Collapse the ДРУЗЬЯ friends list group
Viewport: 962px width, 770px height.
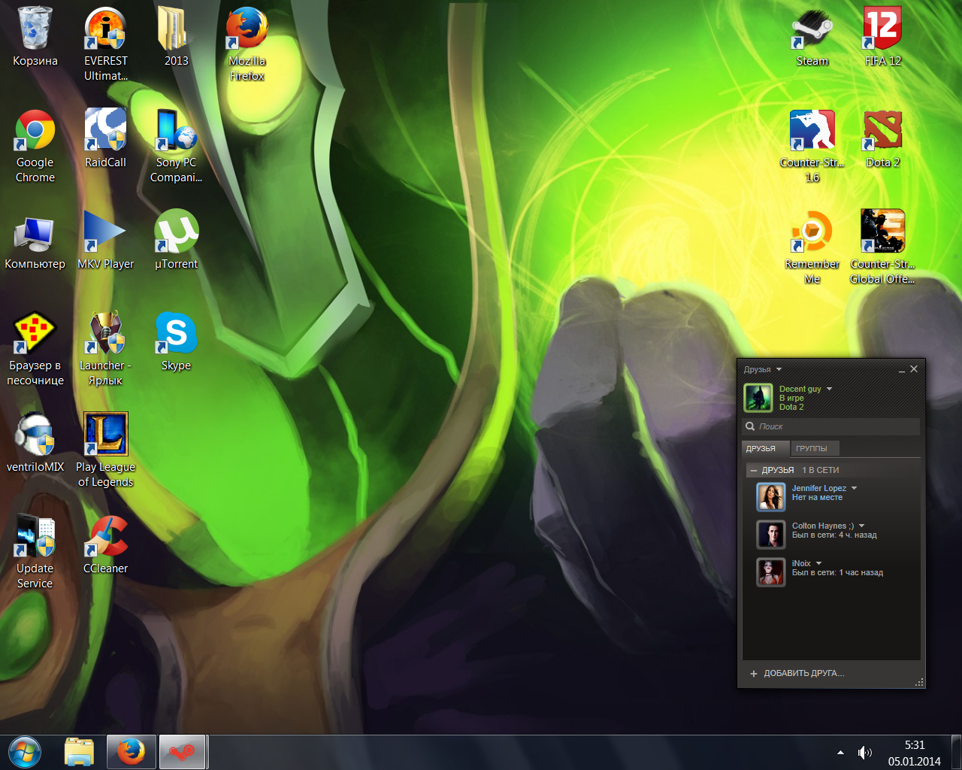[754, 470]
